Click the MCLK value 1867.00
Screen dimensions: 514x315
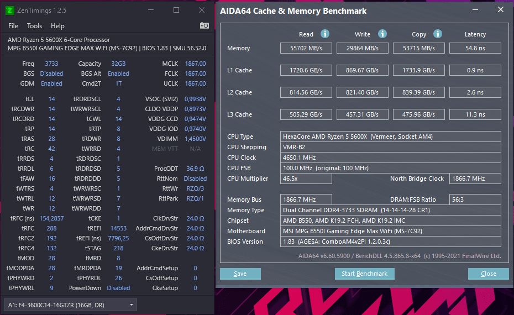pos(195,64)
